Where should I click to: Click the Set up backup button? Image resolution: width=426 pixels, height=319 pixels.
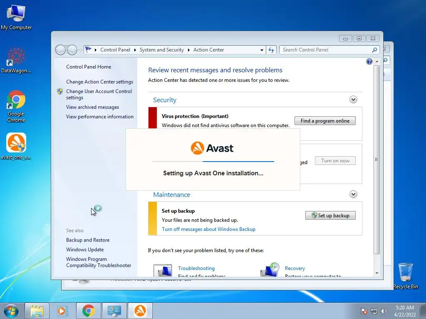click(330, 216)
